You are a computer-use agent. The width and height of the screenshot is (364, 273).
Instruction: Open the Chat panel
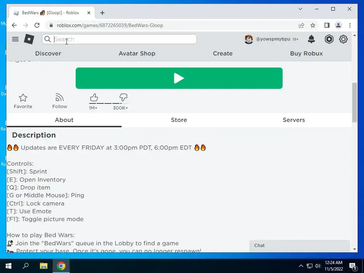[299, 246]
